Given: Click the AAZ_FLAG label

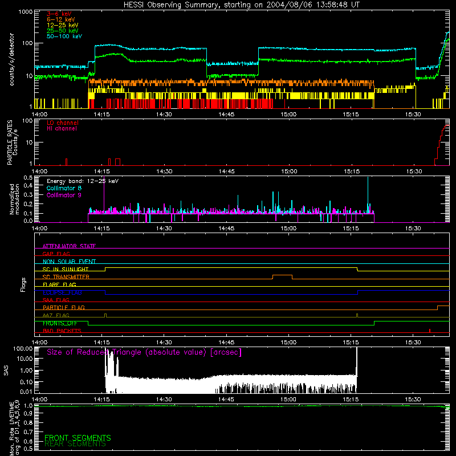Looking at the screenshot, I should (x=56, y=315).
